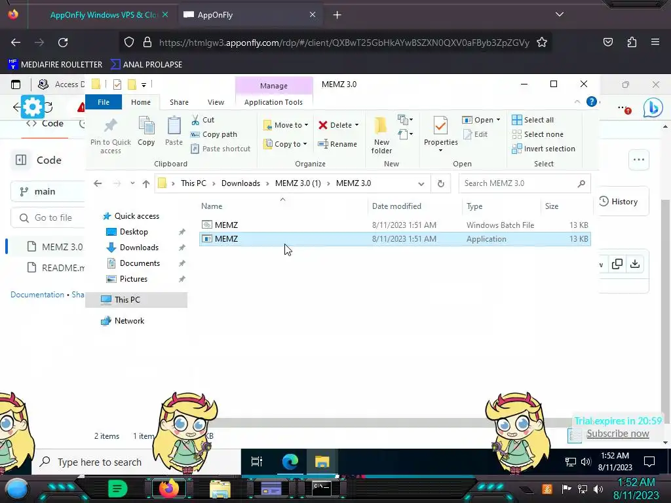Image resolution: width=671 pixels, height=503 pixels.
Task: Click the Manage contextual tab
Action: click(x=274, y=86)
